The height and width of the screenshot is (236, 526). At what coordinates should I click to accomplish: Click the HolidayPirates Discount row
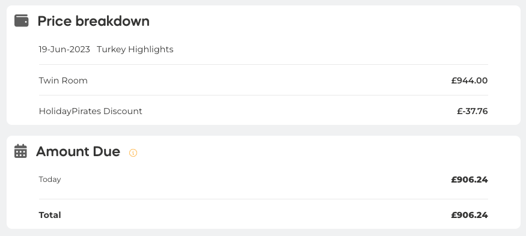pyautogui.click(x=263, y=111)
